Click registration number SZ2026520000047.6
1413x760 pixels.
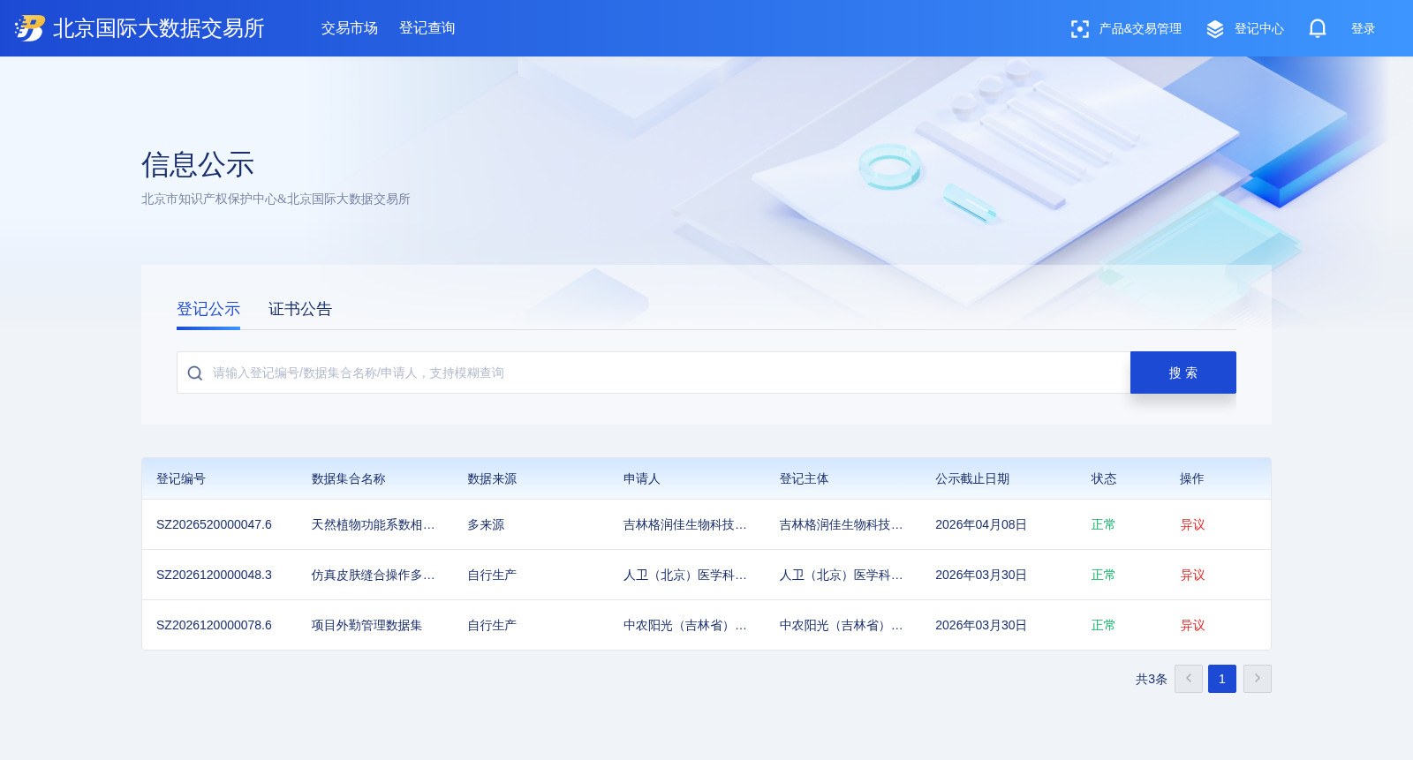pos(214,524)
